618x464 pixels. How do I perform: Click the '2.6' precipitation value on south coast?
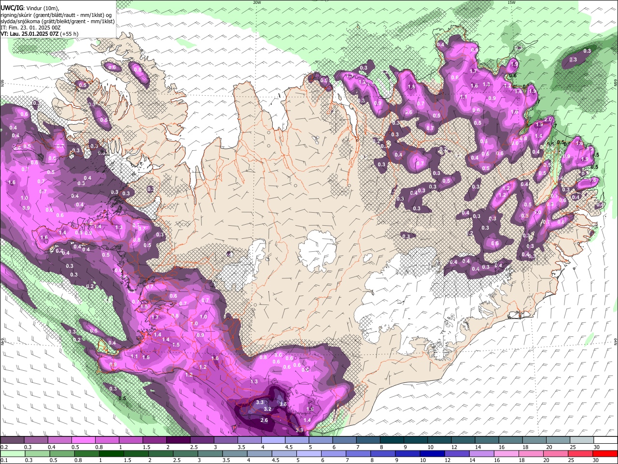[264, 420]
